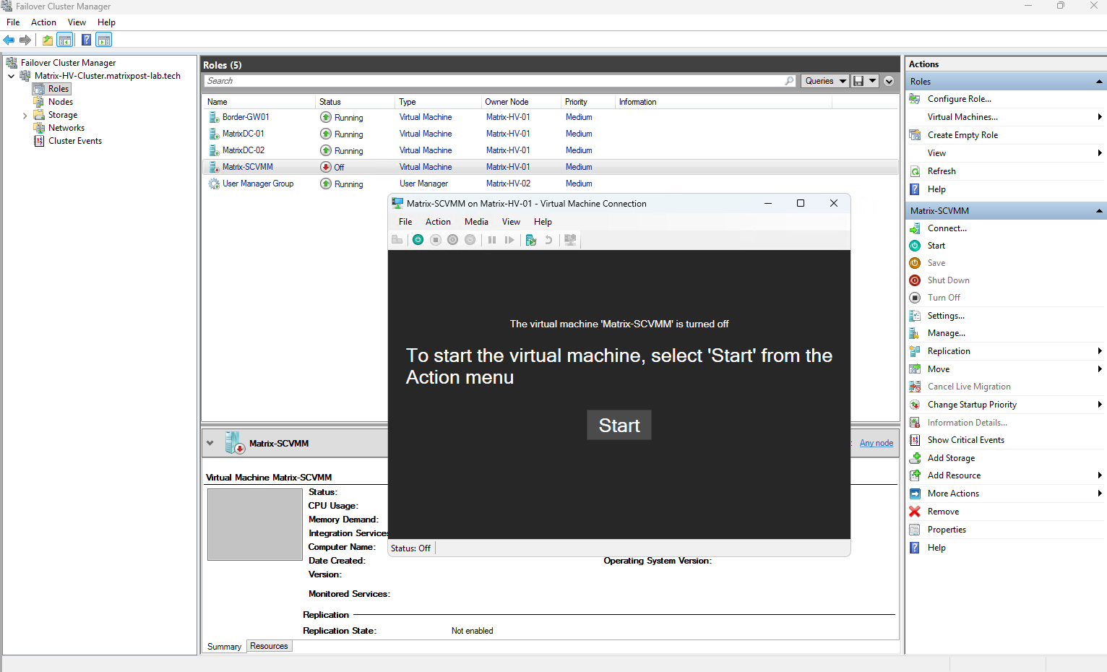The height and width of the screenshot is (672, 1107).
Task: Expand the Storage tree node
Action: click(25, 116)
